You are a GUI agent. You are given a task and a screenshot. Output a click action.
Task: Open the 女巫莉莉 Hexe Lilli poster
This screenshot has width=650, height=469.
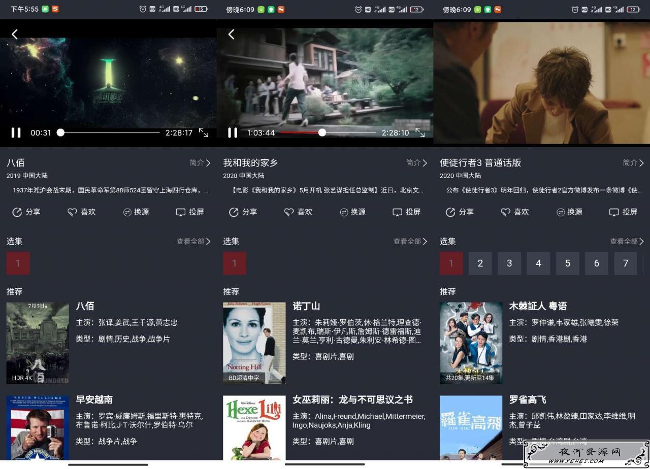click(x=254, y=428)
